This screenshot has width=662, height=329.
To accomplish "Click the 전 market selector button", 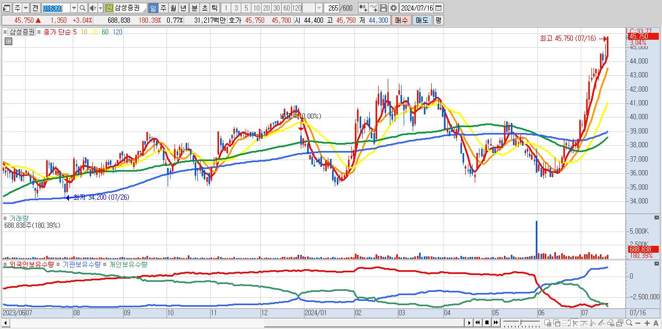I will (x=36, y=8).
